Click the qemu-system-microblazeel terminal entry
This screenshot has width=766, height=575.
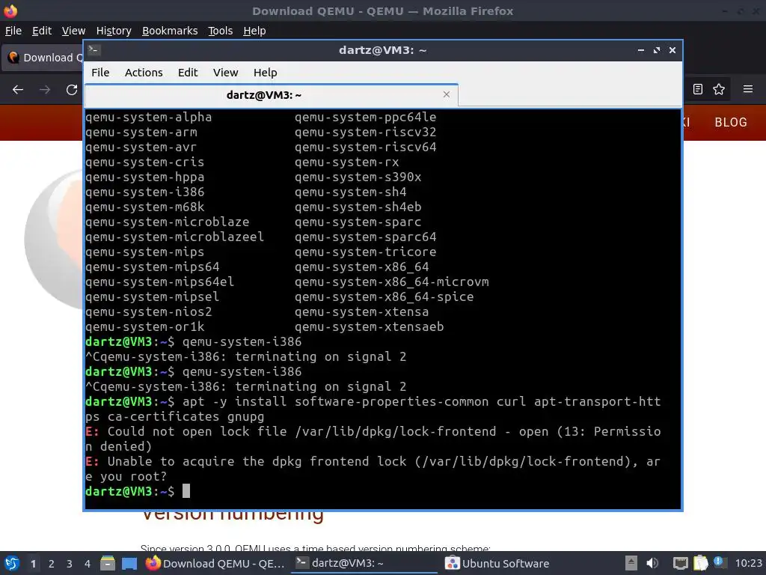pyautogui.click(x=174, y=237)
